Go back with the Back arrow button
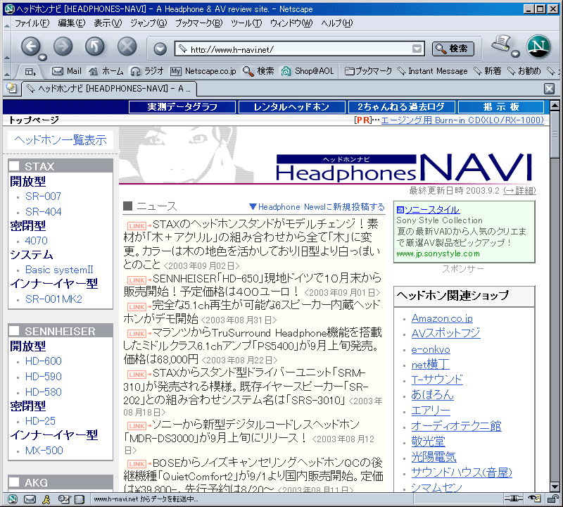This screenshot has height=507, width=563. point(30,46)
